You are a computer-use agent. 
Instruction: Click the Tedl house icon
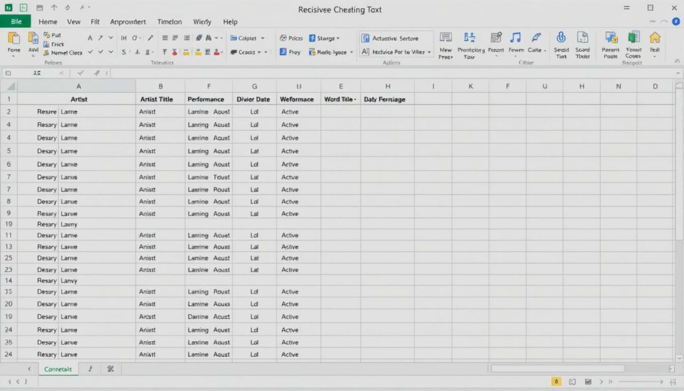coord(655,37)
